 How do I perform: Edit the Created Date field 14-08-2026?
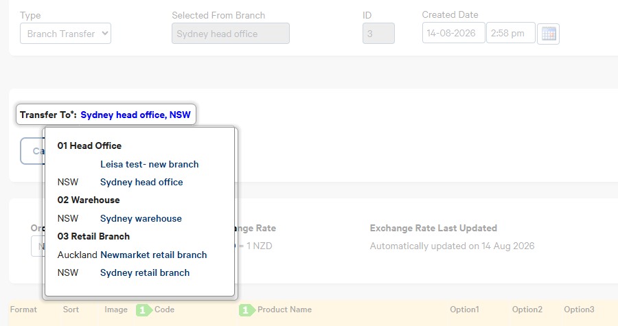coord(453,33)
